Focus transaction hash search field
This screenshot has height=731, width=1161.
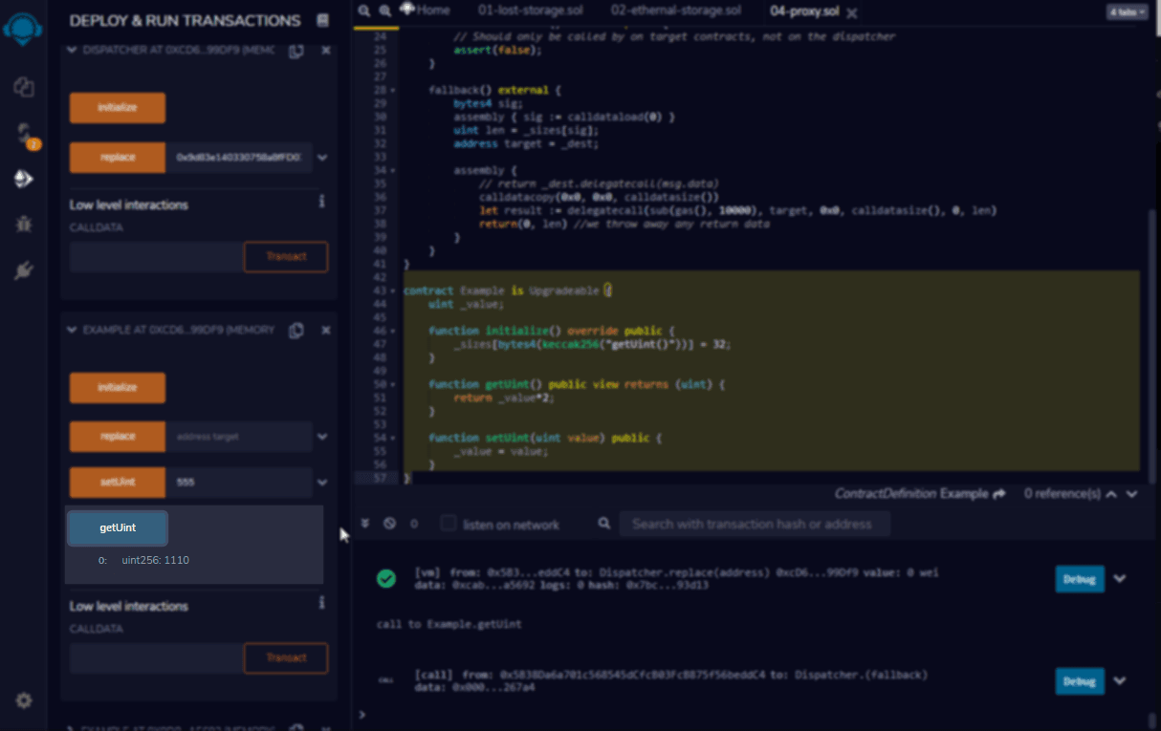tap(755, 524)
